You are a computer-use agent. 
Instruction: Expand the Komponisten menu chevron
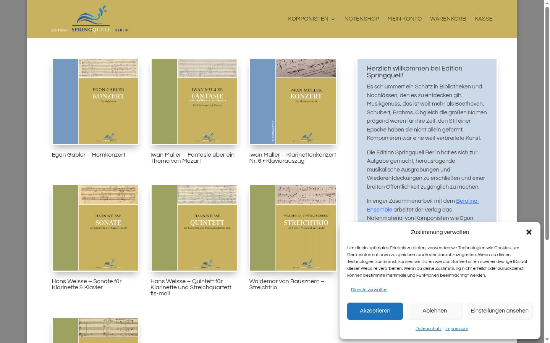(x=333, y=19)
